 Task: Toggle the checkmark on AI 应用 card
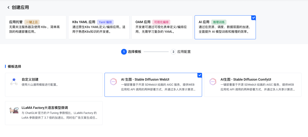[x=254, y=18]
